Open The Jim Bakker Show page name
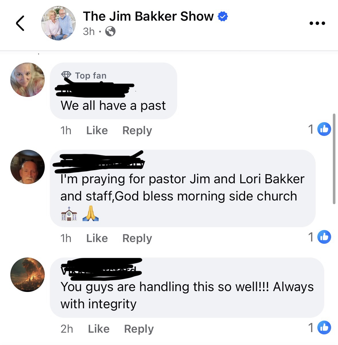Screen dimensions: 338x345 click(x=148, y=16)
